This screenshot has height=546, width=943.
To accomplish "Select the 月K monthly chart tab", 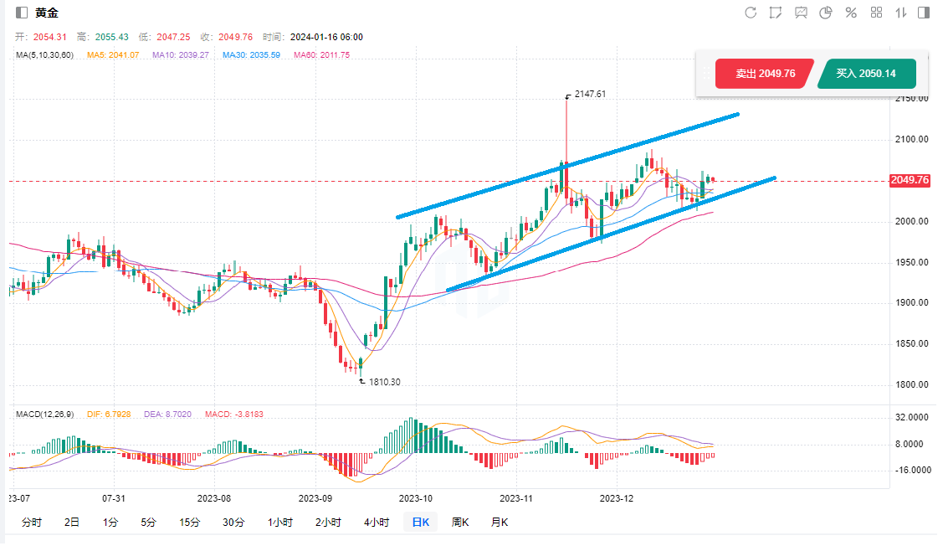I will [x=500, y=523].
